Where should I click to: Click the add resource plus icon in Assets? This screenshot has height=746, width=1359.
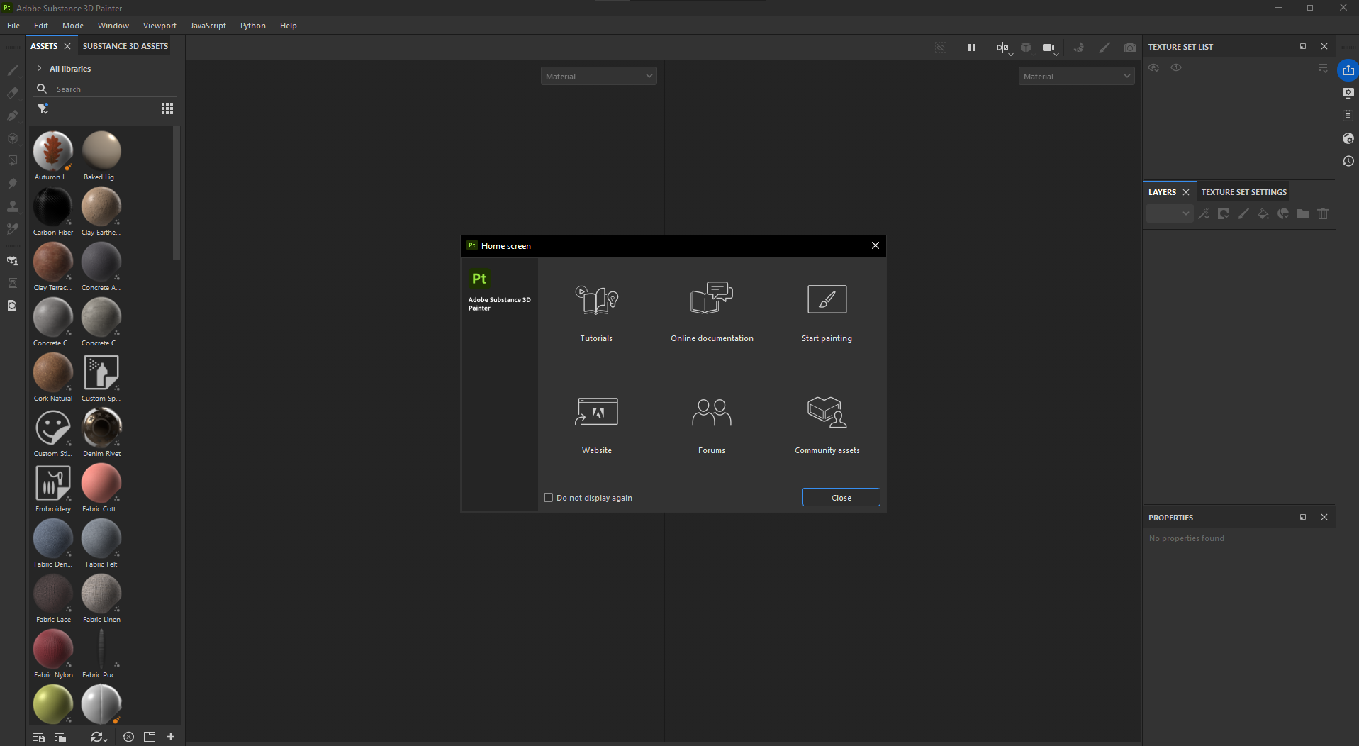tap(171, 737)
